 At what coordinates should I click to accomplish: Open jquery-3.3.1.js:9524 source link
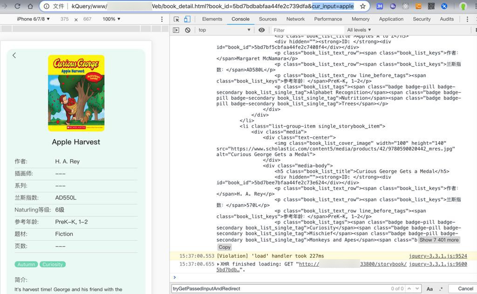[438, 256]
